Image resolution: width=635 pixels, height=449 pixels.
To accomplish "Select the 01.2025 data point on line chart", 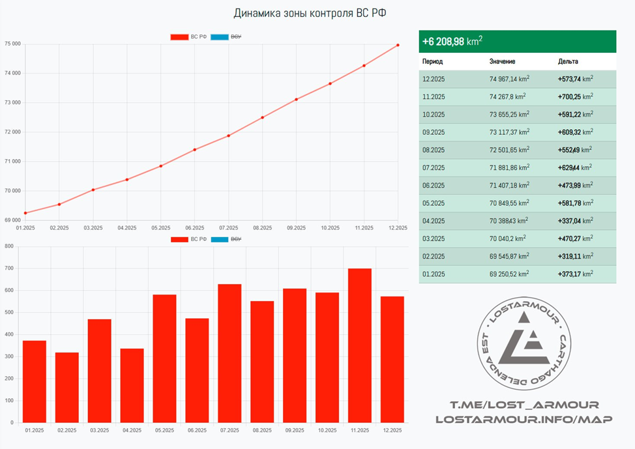I will point(25,213).
